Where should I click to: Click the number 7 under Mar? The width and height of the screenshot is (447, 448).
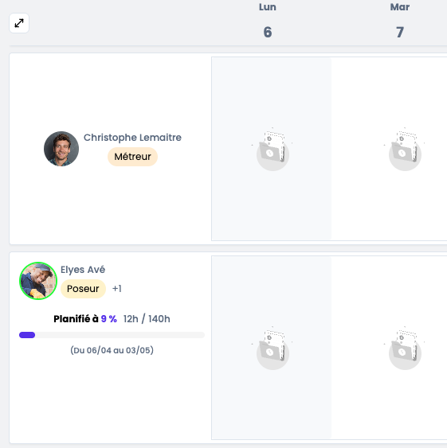[400, 32]
